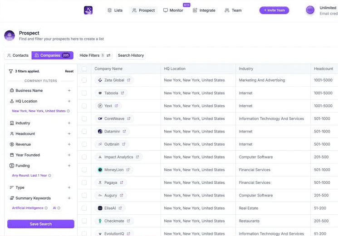Viewport: 338px width, 236px height.
Task: Expand the Summary Keywords filter
Action: tap(69, 198)
